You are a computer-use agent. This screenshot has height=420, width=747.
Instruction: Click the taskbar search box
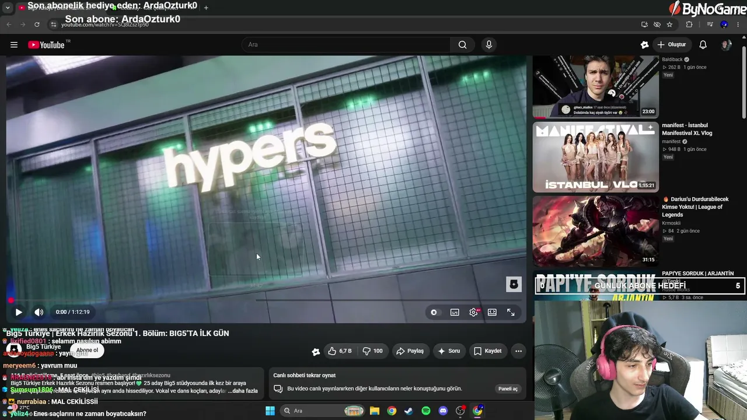[323, 411]
